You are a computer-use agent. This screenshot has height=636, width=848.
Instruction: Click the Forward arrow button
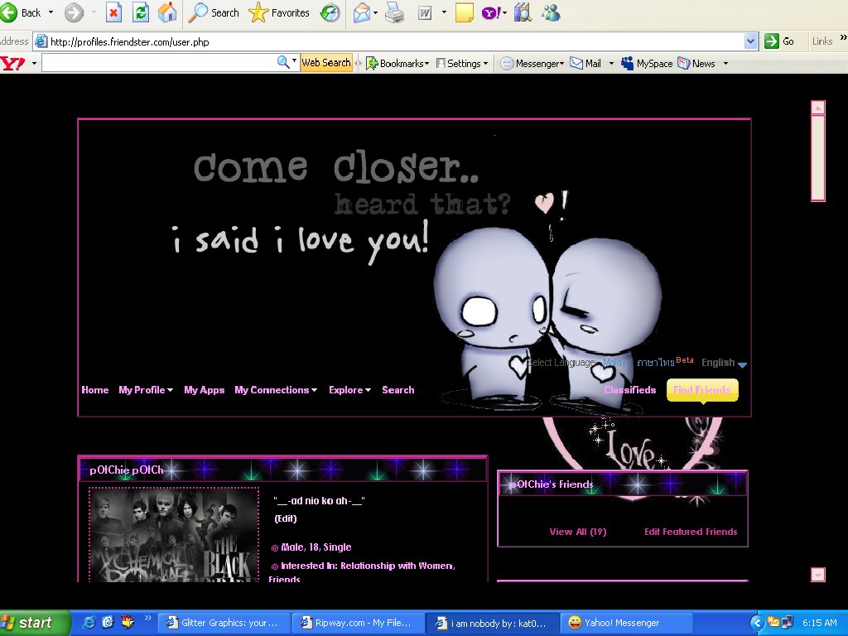74,12
